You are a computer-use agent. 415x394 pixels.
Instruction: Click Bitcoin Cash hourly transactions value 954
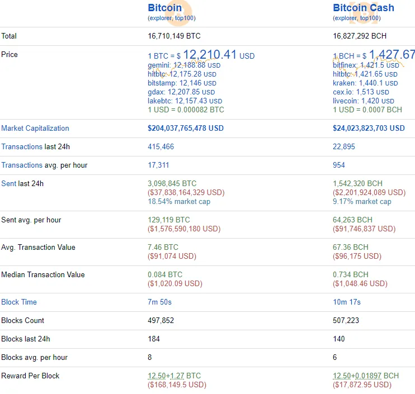(x=339, y=165)
